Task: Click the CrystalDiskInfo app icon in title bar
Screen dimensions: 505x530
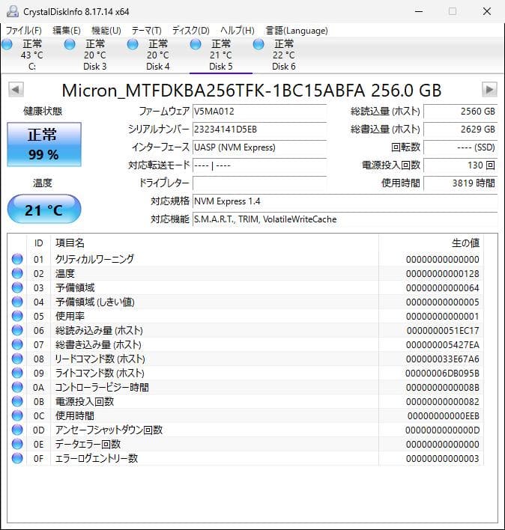Action: click(x=13, y=11)
